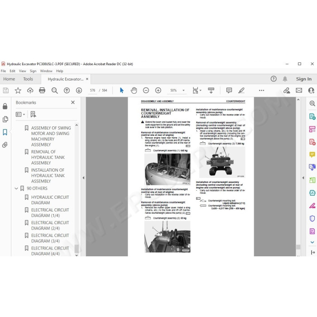Screen dimensions: 317x317
Task: Activate the hand pan tool
Action: (x=134, y=91)
